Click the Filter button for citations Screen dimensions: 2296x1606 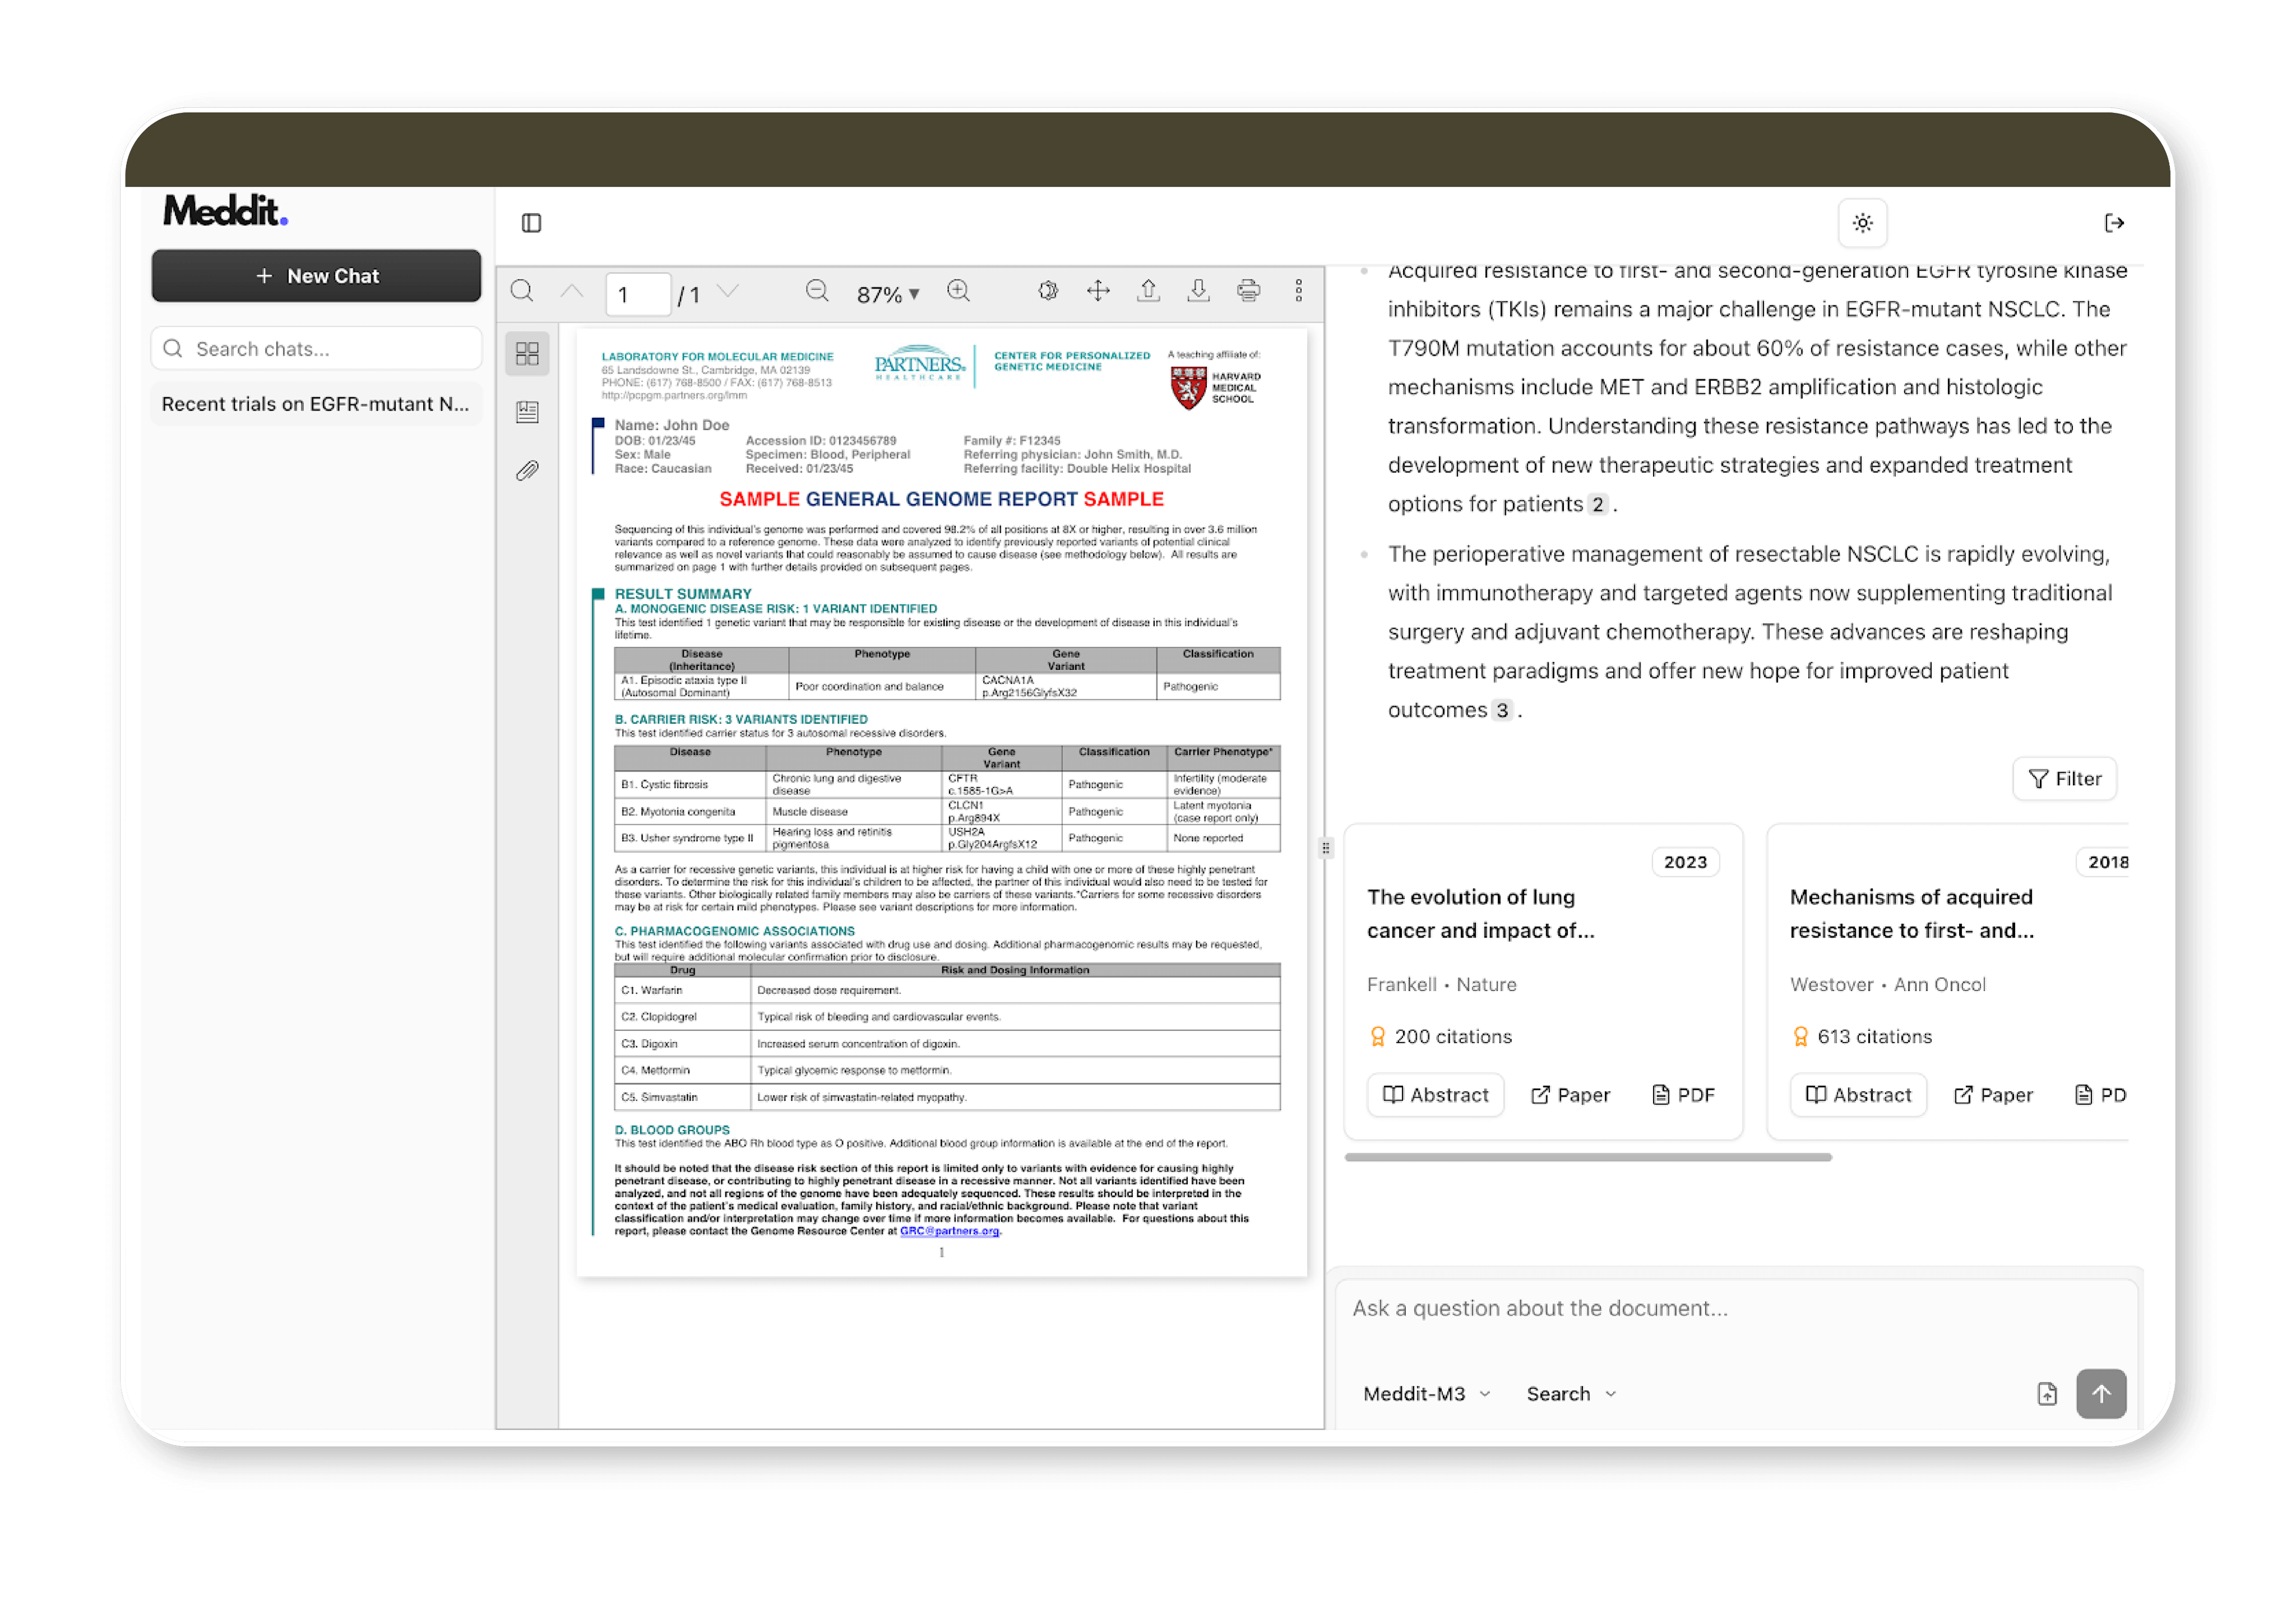tap(2064, 778)
